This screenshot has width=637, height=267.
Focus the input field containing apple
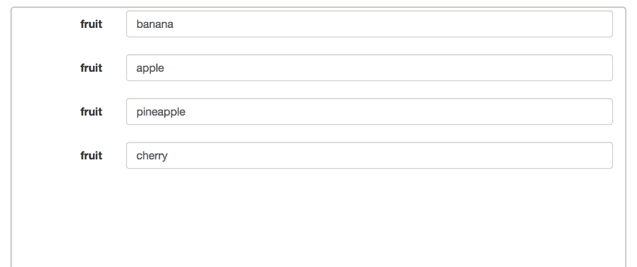pyautogui.click(x=369, y=68)
